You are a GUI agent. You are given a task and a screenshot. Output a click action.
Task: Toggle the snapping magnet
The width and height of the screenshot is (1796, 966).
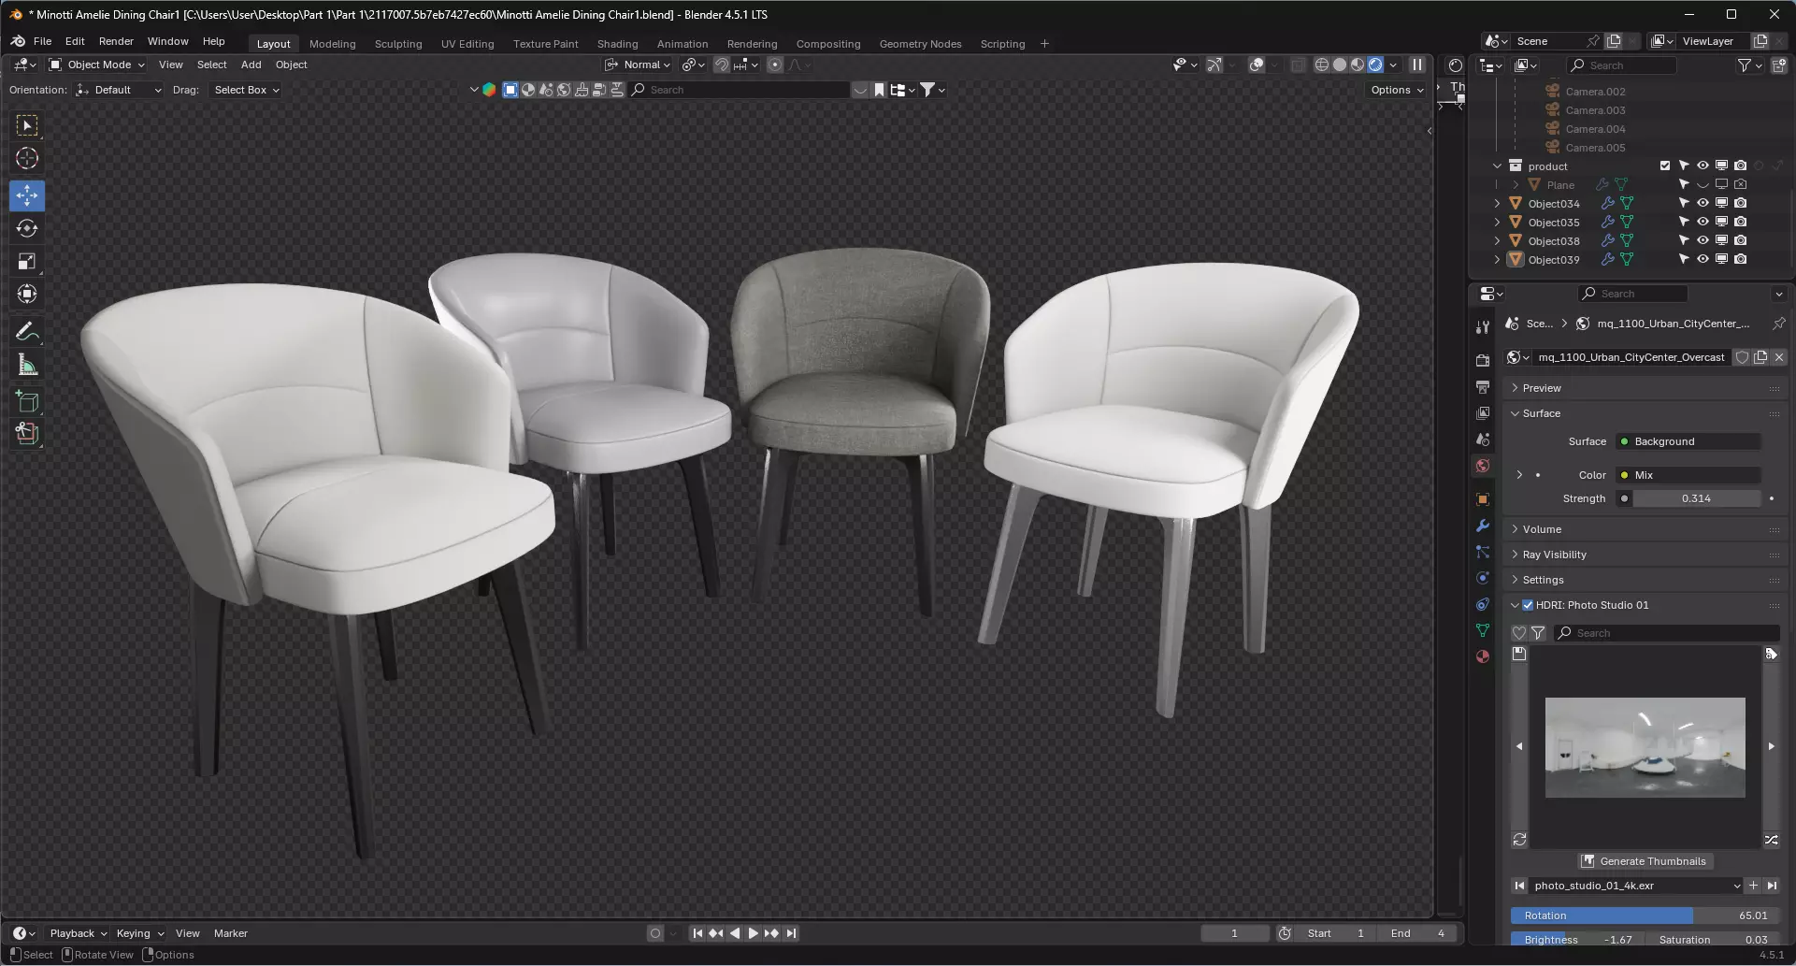(722, 65)
